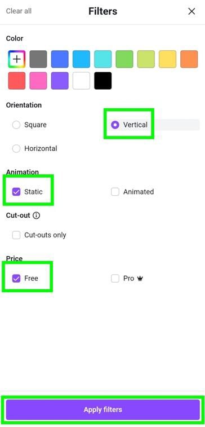Screen dimensions: 205x427
Task: Pick the purple color swatch
Action: pos(60,81)
